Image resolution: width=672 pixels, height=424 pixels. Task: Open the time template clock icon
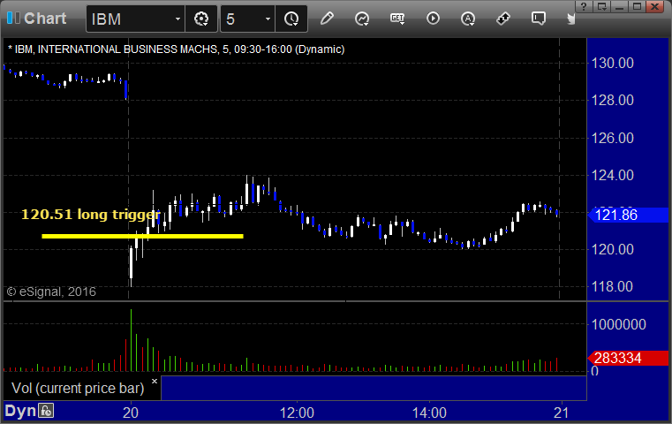click(291, 19)
